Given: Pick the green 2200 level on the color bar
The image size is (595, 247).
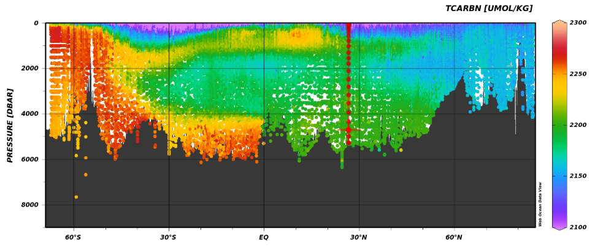Looking at the screenshot, I should coord(559,125).
